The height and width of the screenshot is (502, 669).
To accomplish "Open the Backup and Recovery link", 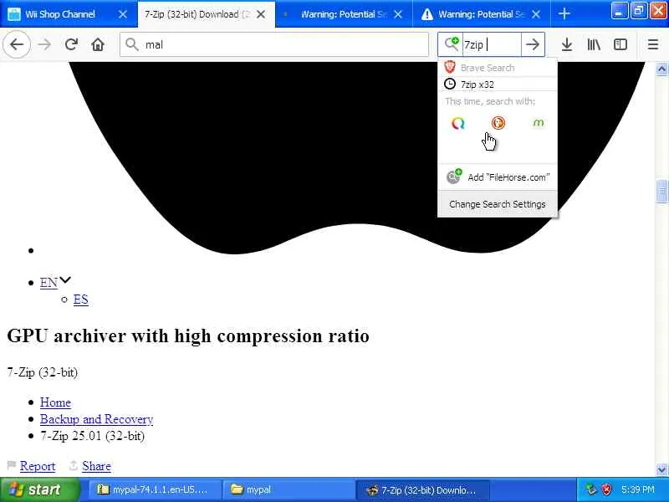I will coord(96,419).
